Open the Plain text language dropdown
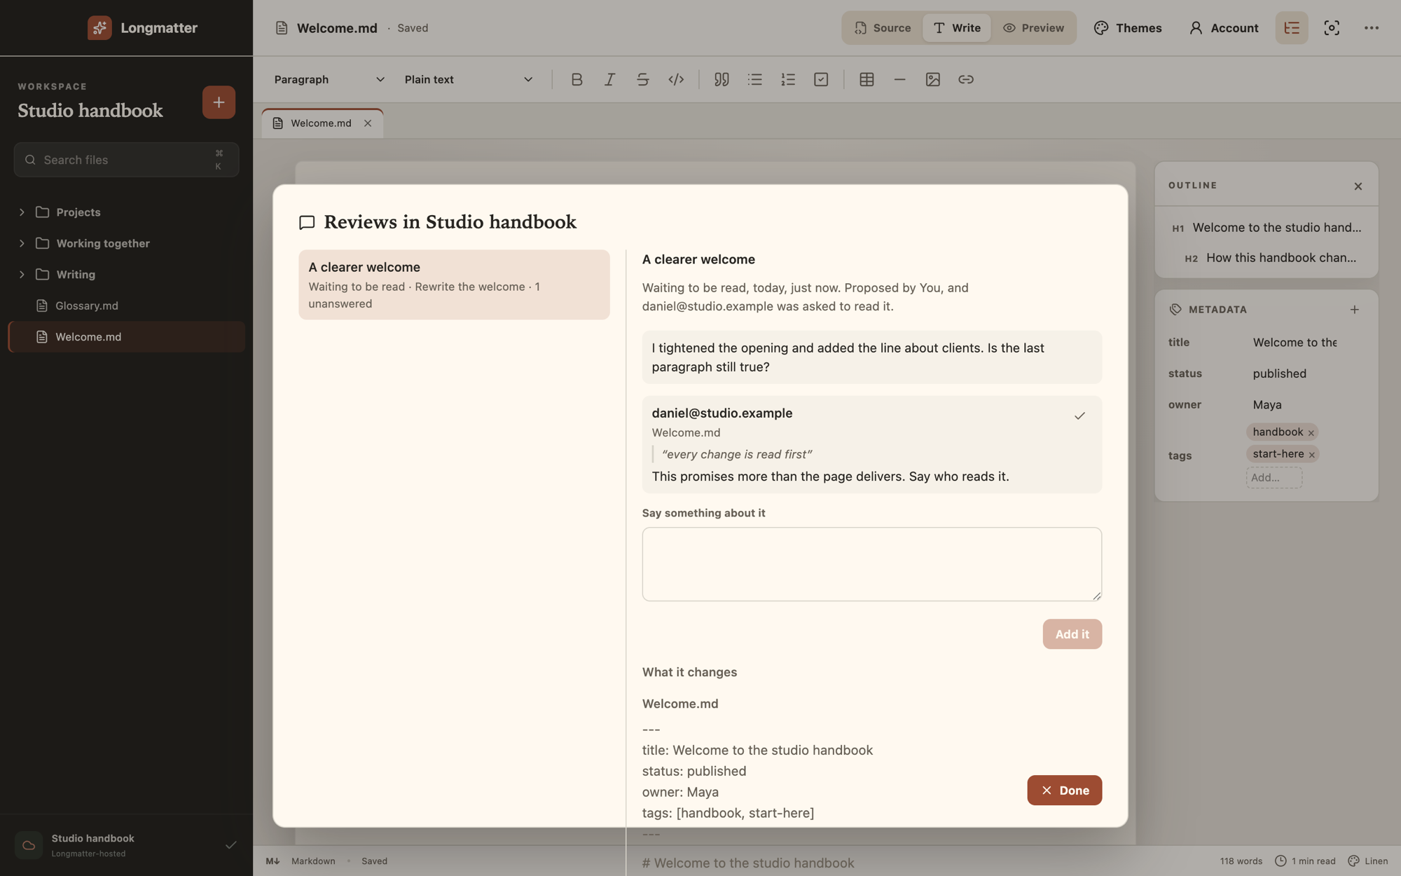Viewport: 1401px width, 876px height. pos(469,79)
